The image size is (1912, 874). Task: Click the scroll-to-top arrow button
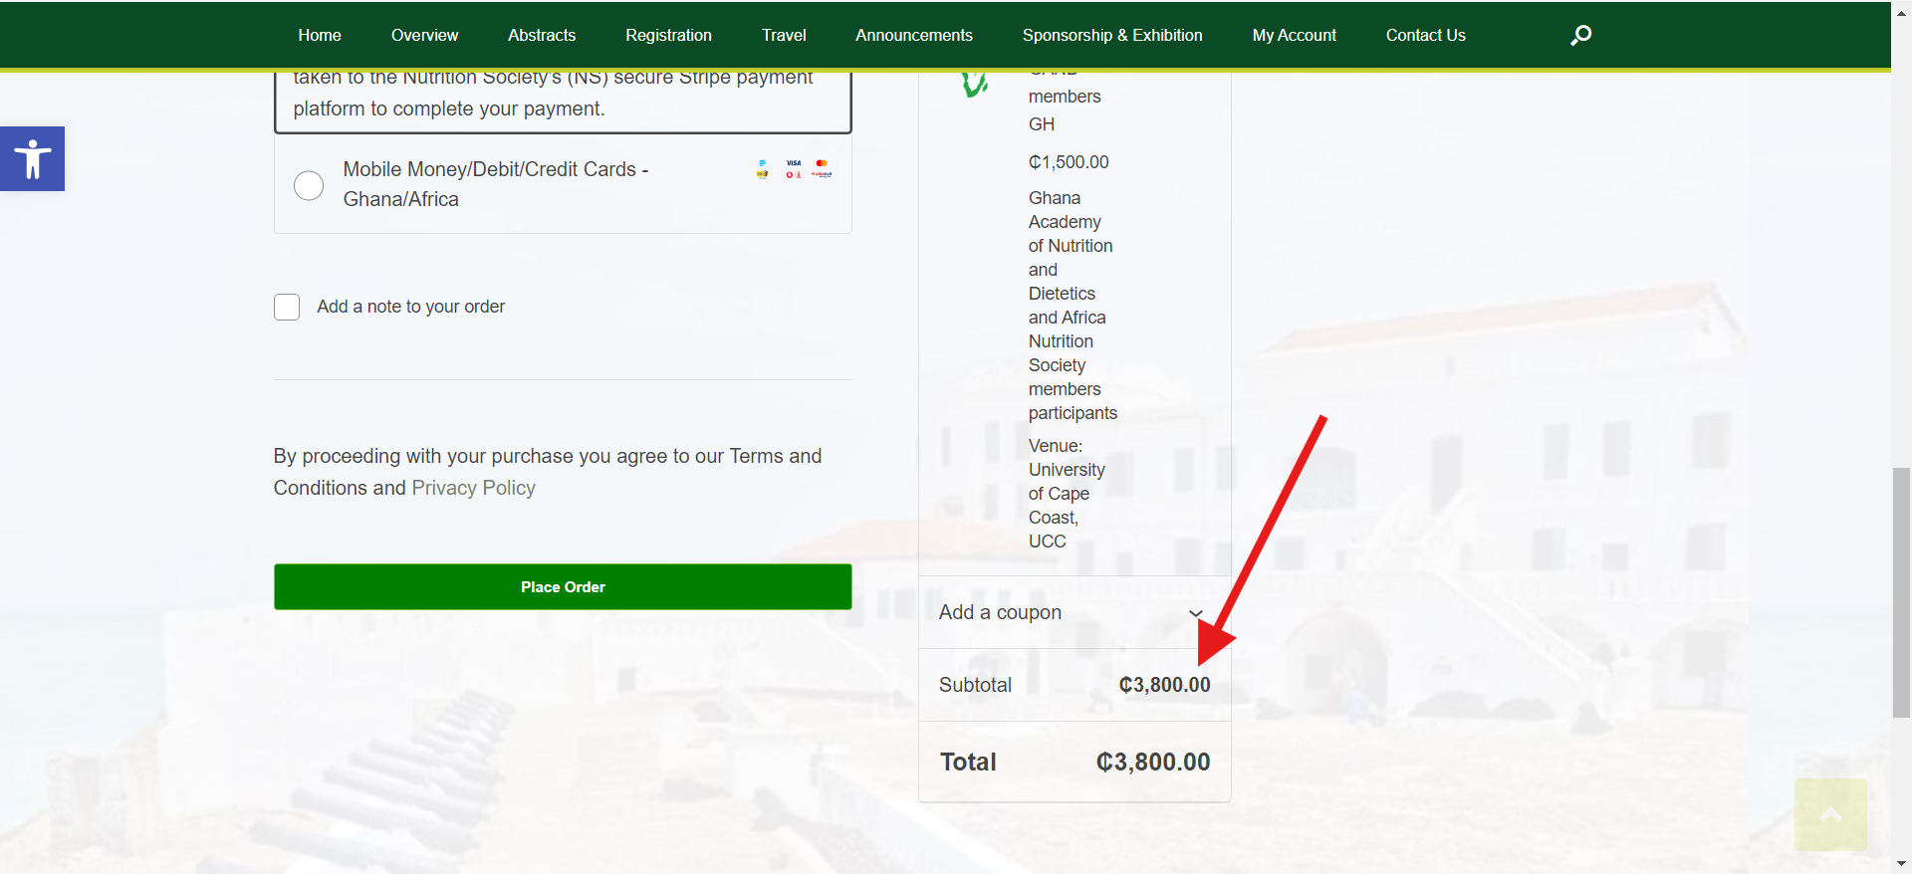tap(1830, 814)
